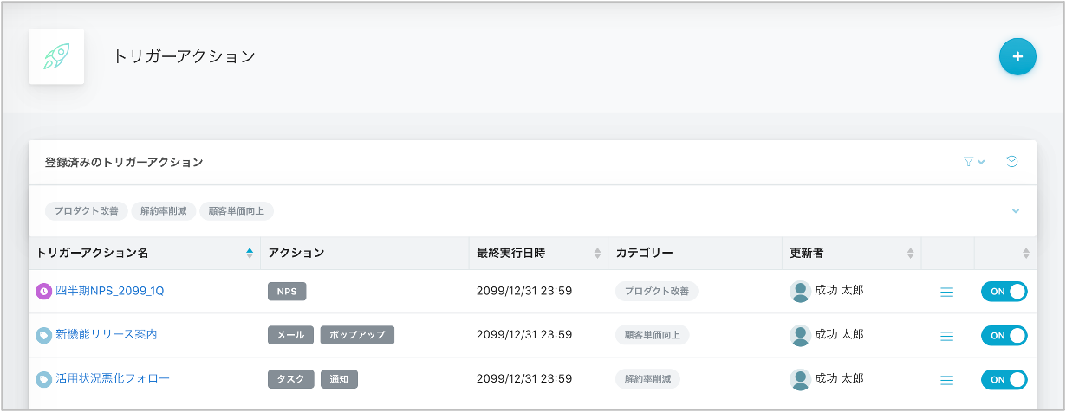
Task: Click the tag icon of 活用状況悪化フォロー
Action: (x=43, y=379)
